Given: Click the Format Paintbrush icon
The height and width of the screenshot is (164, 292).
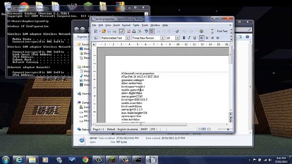Looking at the screenshot, I should coord(177,31).
